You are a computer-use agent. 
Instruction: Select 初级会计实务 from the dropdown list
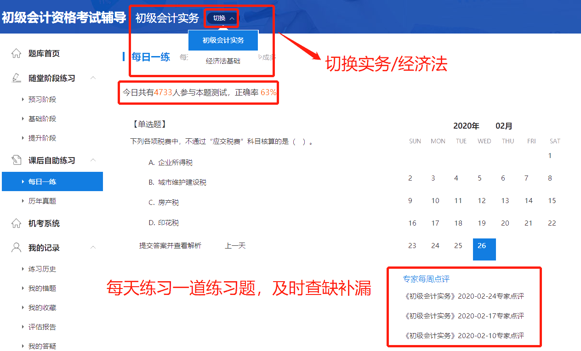point(223,40)
